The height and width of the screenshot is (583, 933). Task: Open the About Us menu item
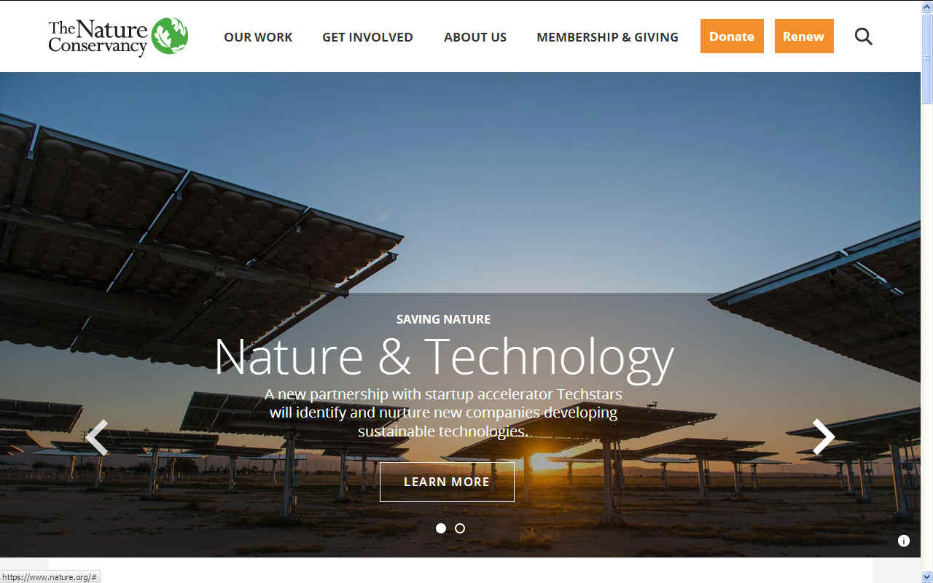tap(475, 37)
